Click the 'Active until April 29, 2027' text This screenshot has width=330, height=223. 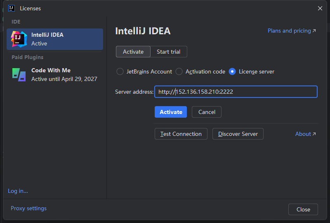tap(64, 79)
